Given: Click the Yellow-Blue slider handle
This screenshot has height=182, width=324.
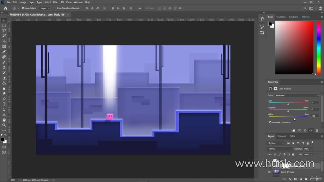Looking at the screenshot, I should (293, 118).
